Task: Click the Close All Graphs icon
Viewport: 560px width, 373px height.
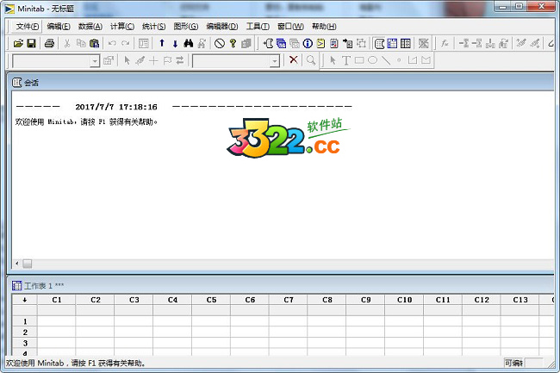Action: click(x=424, y=44)
